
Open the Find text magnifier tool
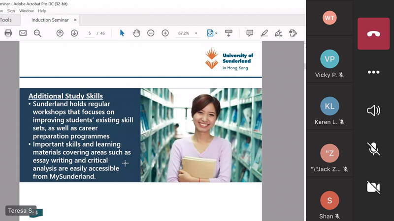37,33
